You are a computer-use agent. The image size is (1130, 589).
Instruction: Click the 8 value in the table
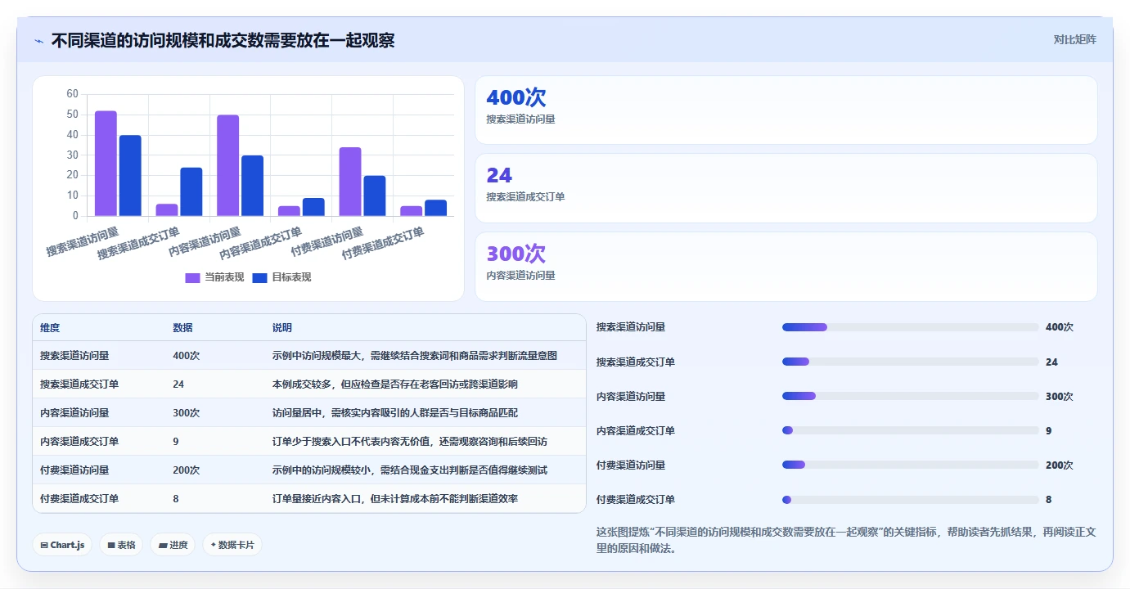[x=176, y=499]
